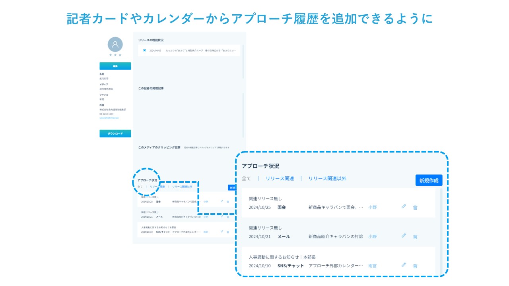The width and height of the screenshot is (509, 286).
Task: Click the pencil edit icon for the 面会 entry in the enlarged panel
Action: pos(404,207)
